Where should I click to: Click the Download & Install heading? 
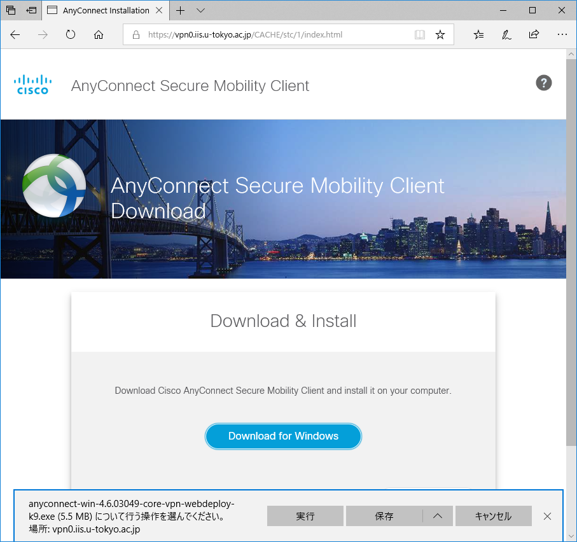coord(283,321)
